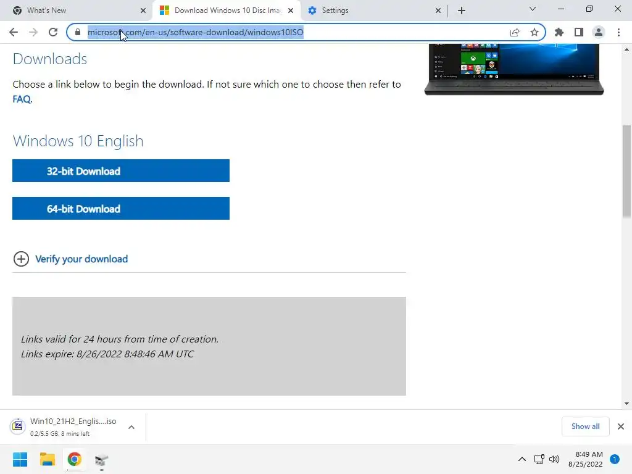Screen dimensions: 632x474
Task: Click the scrollbar up arrow
Action: tap(626, 49)
